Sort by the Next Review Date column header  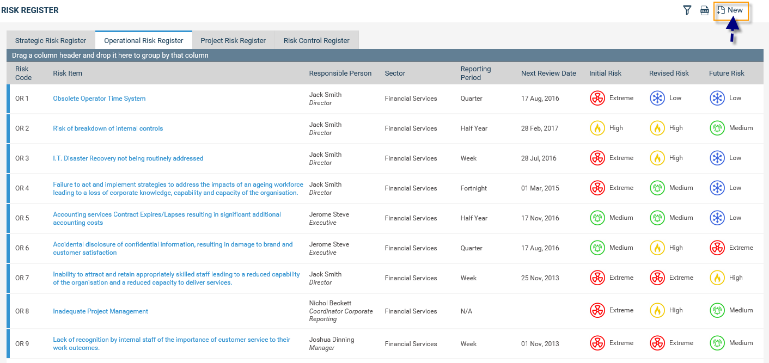coord(548,73)
